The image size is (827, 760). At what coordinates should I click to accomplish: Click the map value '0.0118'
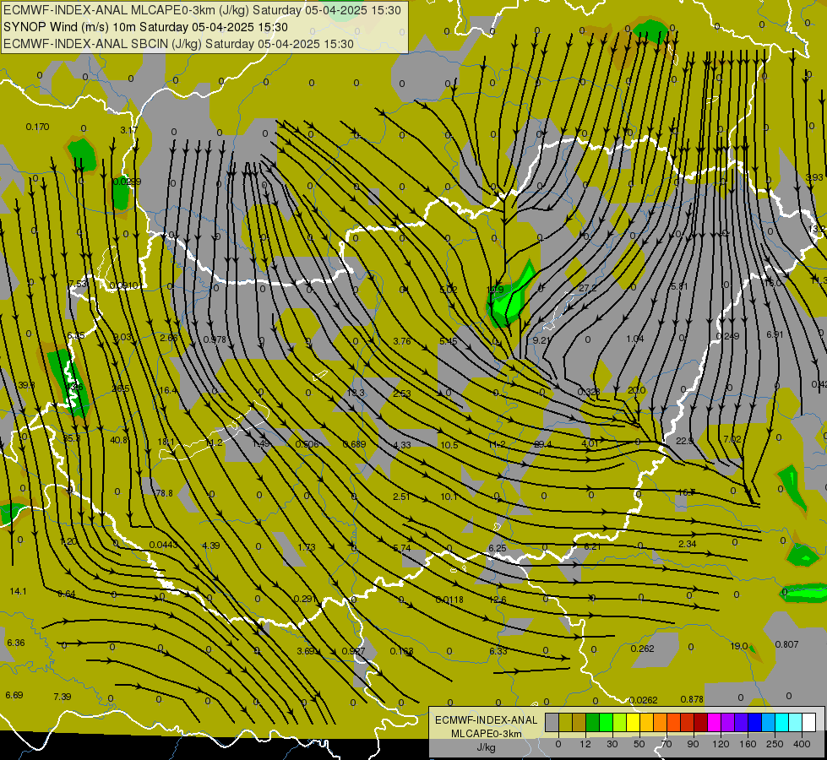(x=449, y=600)
